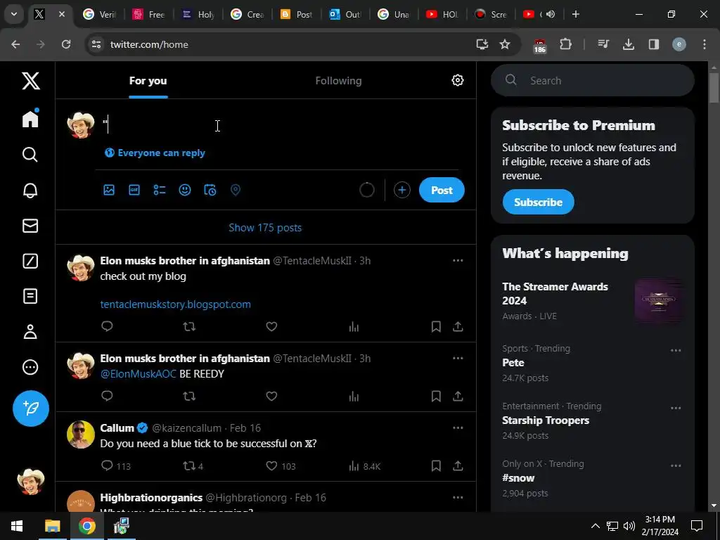Image resolution: width=720 pixels, height=540 pixels.
Task: Open the taskbar volume control
Action: click(629, 526)
